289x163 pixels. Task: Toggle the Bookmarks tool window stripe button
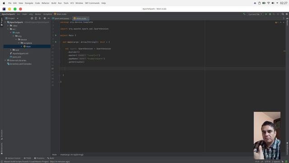pos(2,149)
